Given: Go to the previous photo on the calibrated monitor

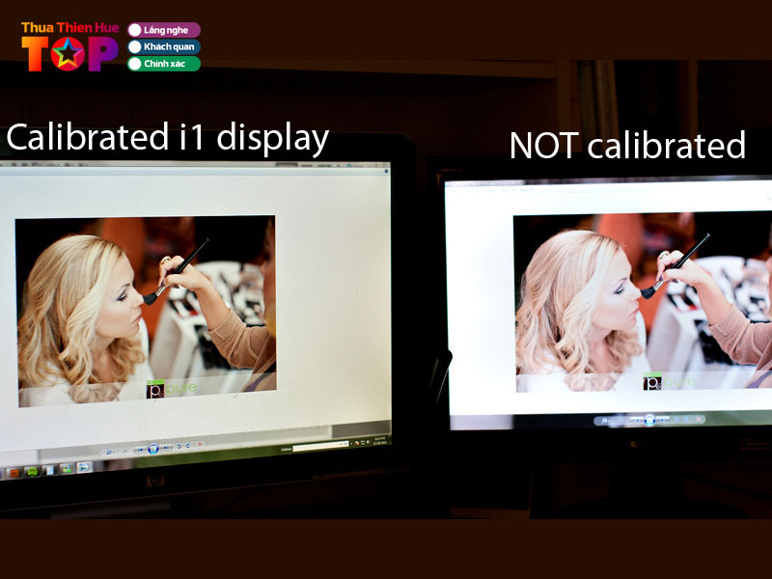Looking at the screenshot, I should (138, 450).
